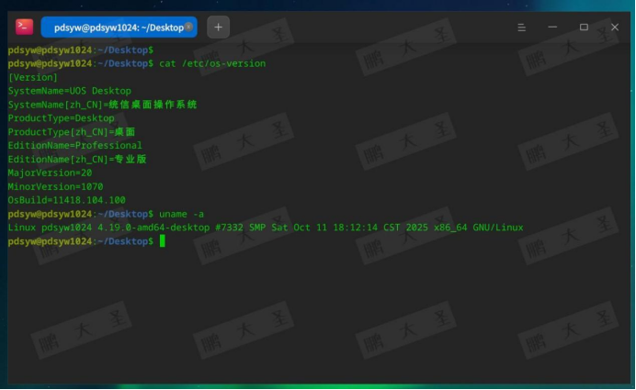Click the 'Sat Oct 11 18:12:14 CST 2025' timestamp
636x390 pixels.
349,228
